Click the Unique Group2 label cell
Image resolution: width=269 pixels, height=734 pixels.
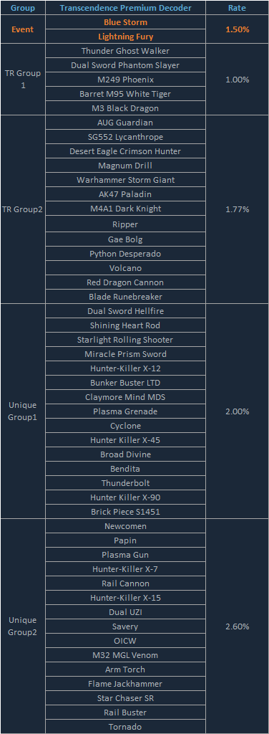(x=23, y=626)
